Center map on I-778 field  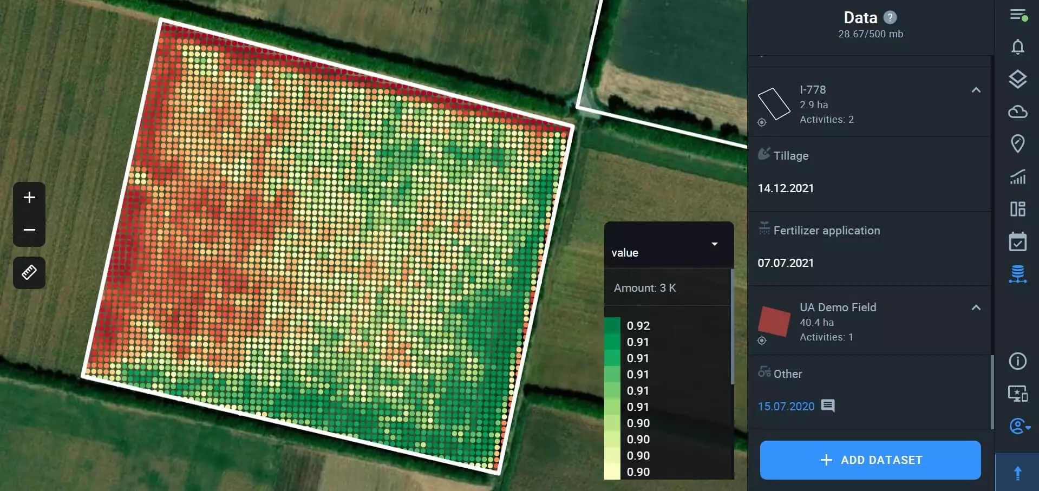[x=762, y=123]
